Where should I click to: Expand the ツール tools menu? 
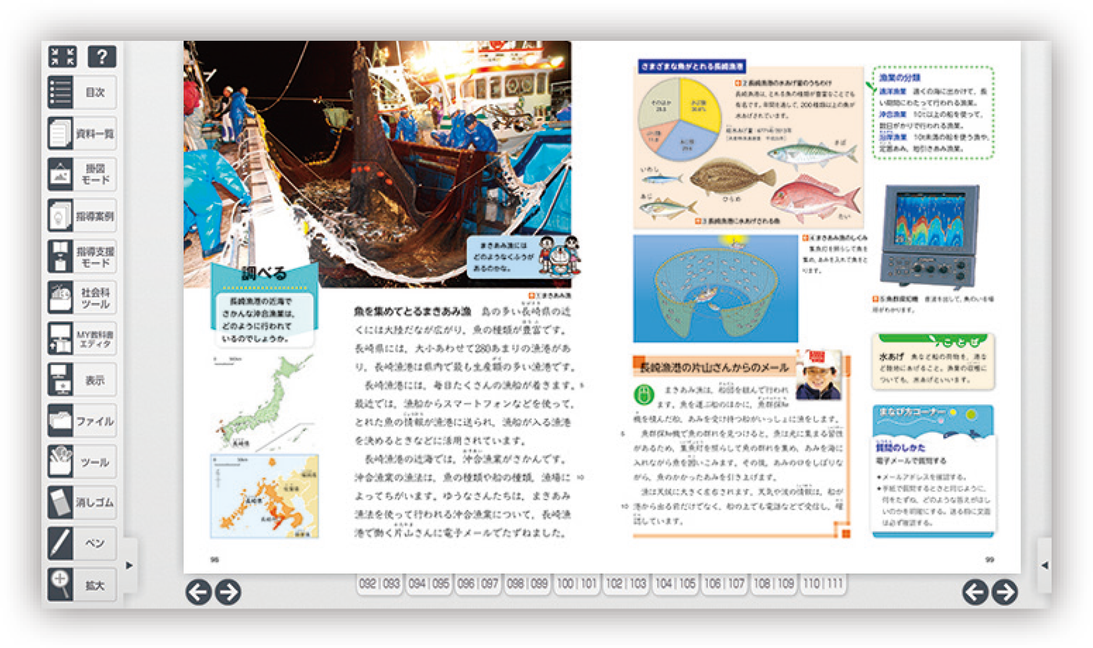[82, 462]
